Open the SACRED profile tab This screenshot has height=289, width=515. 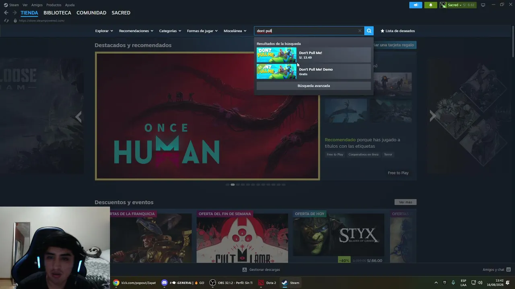pyautogui.click(x=121, y=13)
